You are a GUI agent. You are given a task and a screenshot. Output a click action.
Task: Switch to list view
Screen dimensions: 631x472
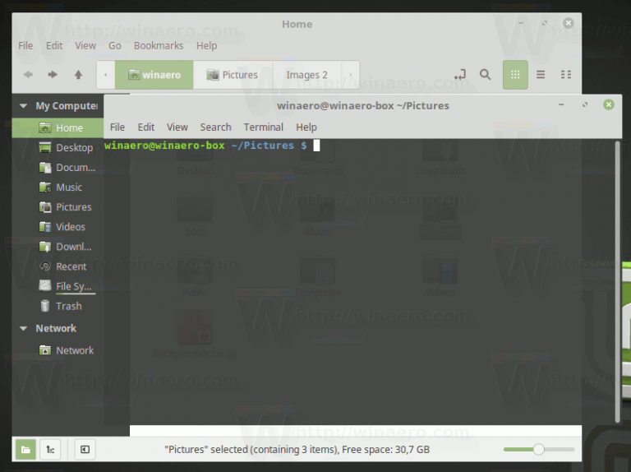541,75
